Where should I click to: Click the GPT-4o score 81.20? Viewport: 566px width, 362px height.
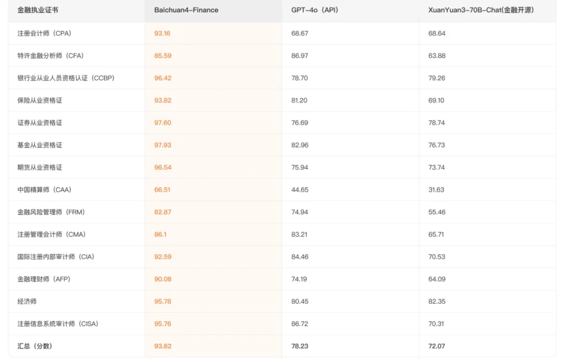299,101
